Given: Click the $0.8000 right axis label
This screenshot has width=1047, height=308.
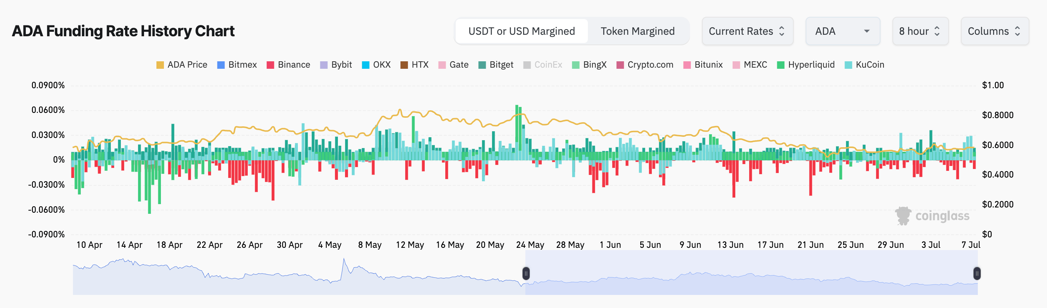Looking at the screenshot, I should 997,115.
